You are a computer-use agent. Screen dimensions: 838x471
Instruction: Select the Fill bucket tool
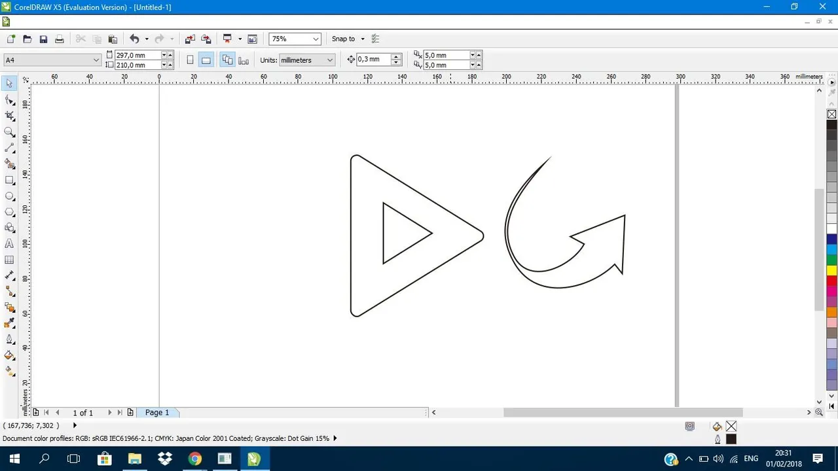(x=9, y=355)
